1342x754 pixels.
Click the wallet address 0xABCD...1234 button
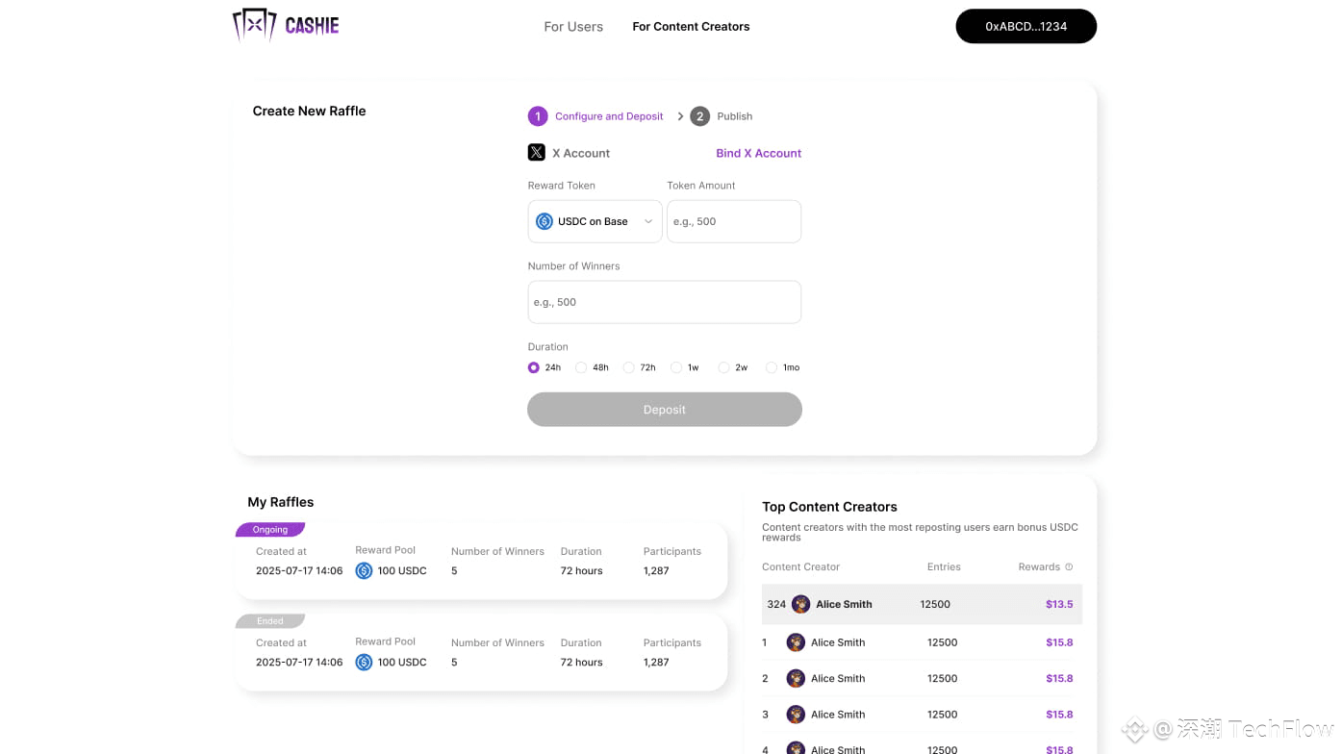coord(1025,27)
